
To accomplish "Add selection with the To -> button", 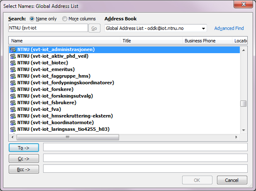I will coord(24,148).
